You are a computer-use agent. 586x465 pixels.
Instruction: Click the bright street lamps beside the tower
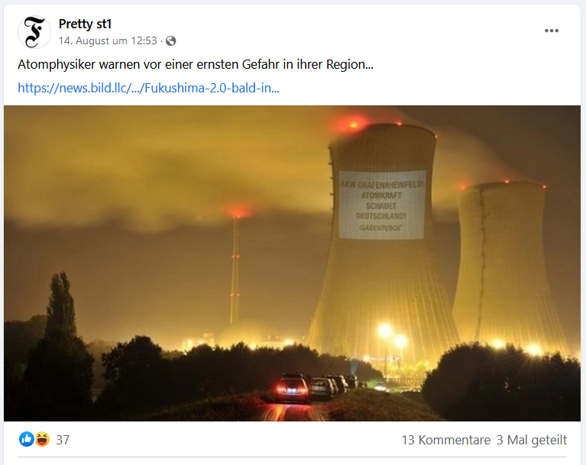coord(393,335)
